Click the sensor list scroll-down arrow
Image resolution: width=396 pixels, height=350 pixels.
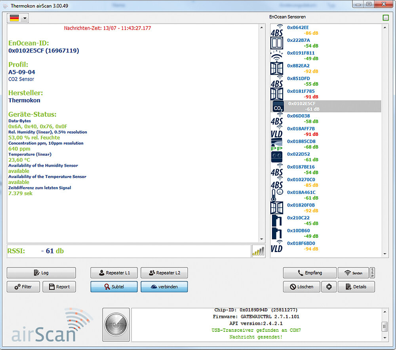[x=385, y=254]
